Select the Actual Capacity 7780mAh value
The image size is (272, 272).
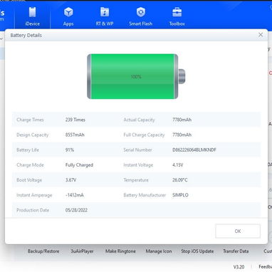tap(182, 120)
